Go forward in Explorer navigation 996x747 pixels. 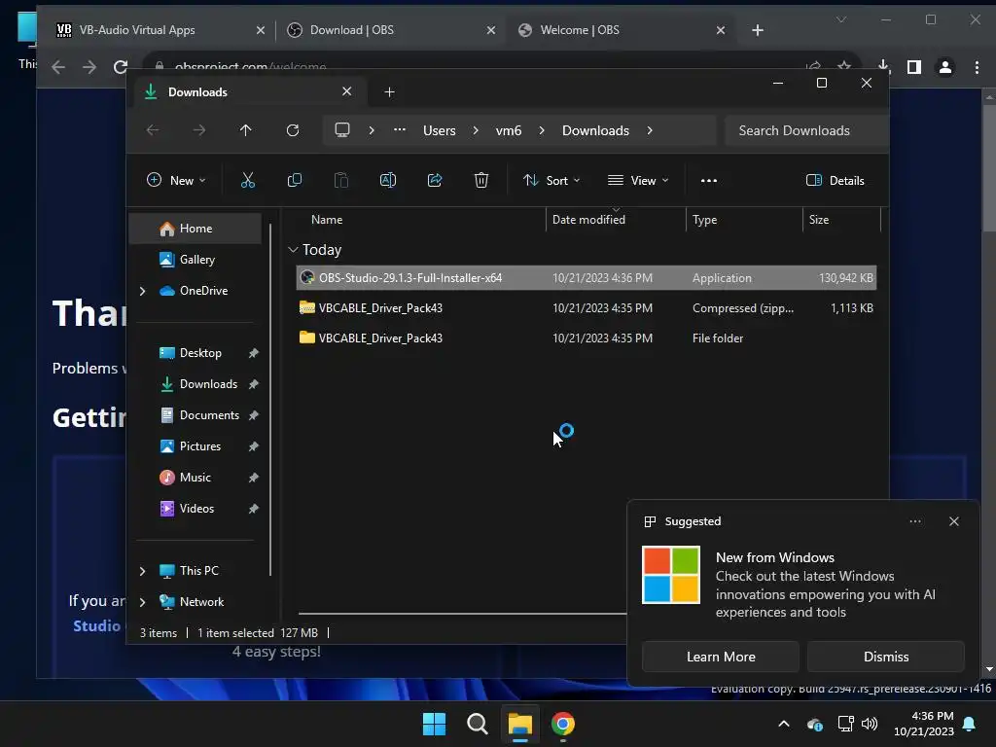(198, 130)
